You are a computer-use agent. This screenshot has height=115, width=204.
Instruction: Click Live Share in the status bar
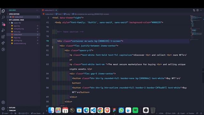click(36, 113)
